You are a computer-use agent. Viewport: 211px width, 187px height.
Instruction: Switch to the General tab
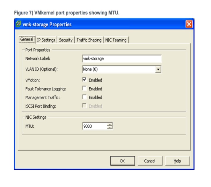(x=27, y=40)
